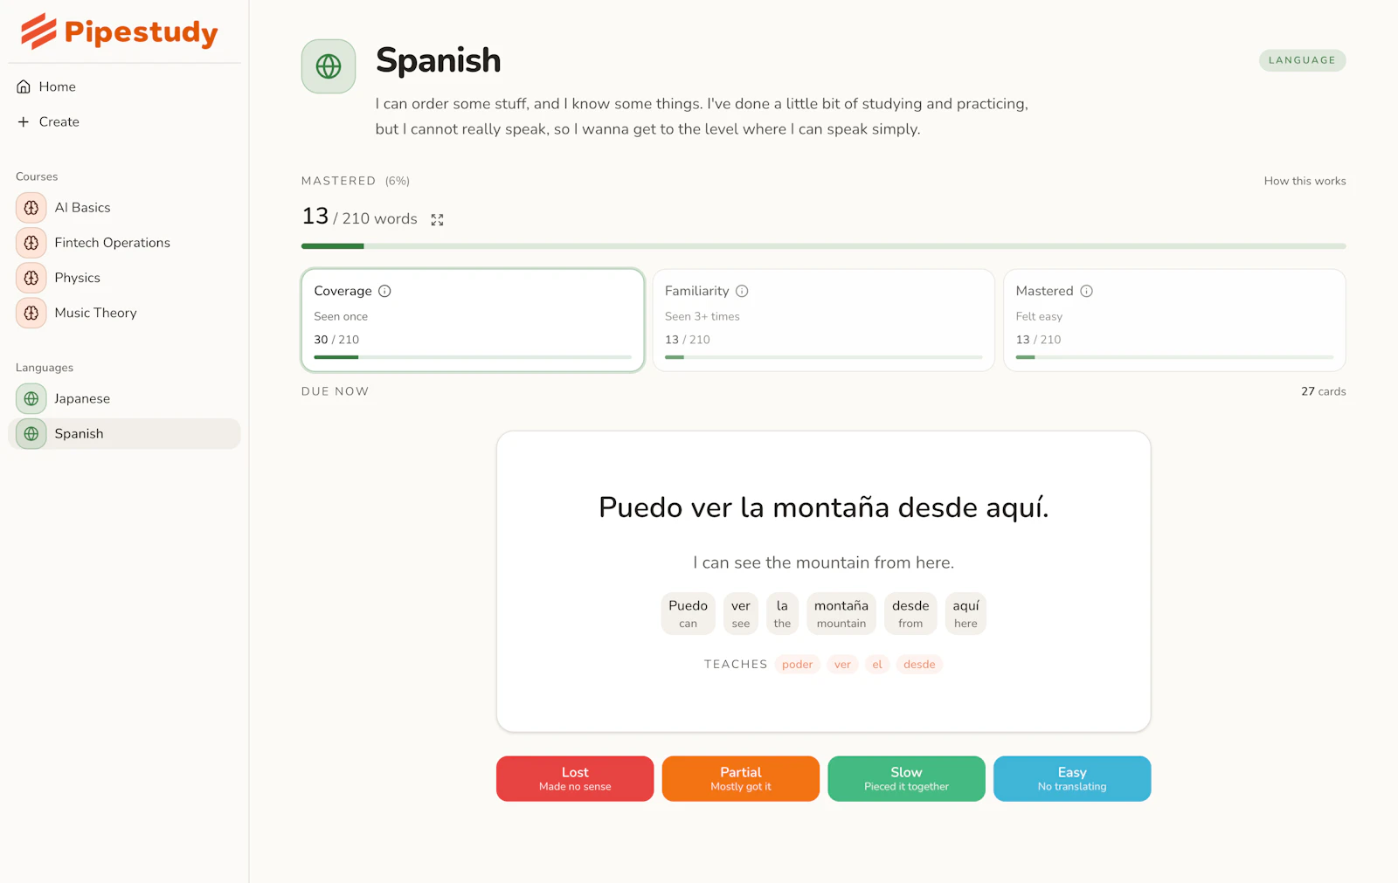
Task: Click the el teaches tag
Action: 877,665
